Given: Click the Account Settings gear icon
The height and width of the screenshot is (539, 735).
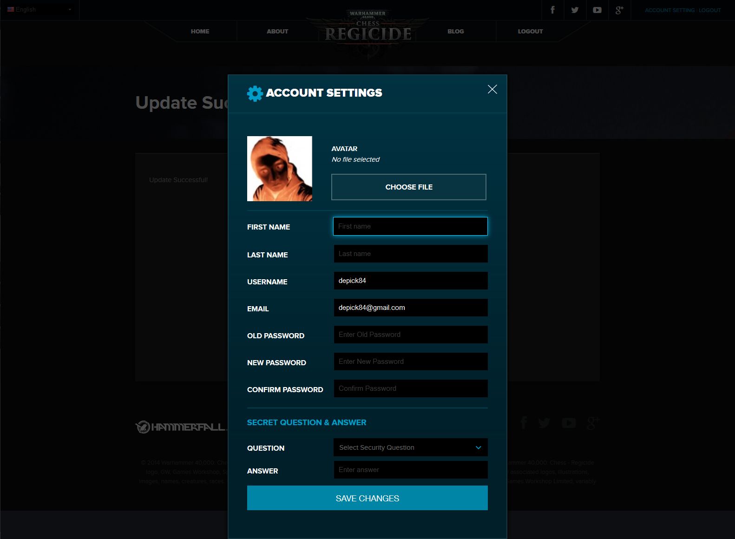Looking at the screenshot, I should tap(255, 93).
